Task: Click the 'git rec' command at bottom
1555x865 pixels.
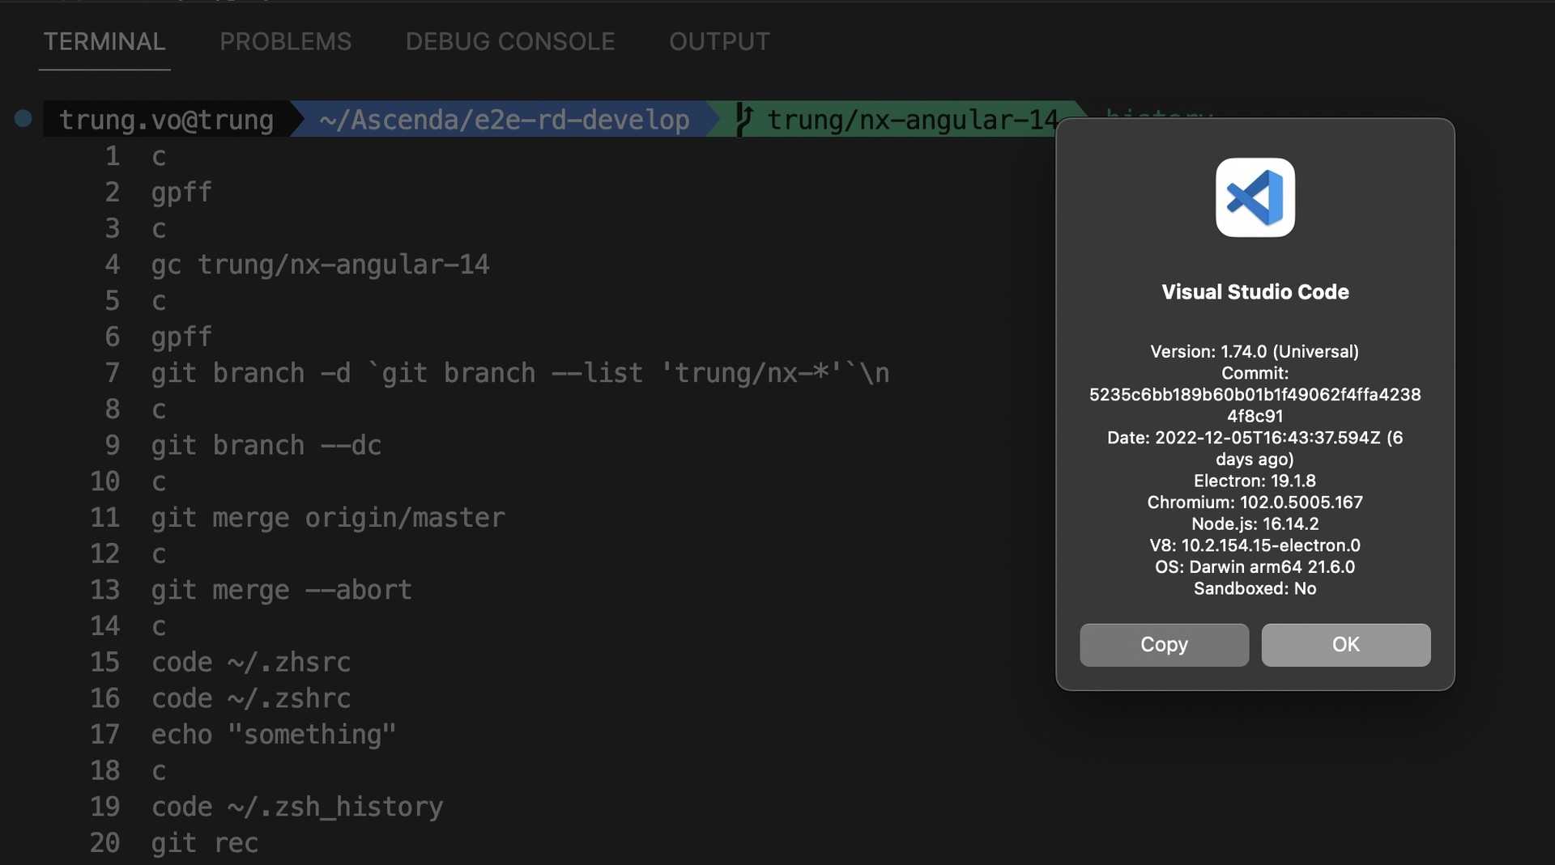Action: (204, 842)
